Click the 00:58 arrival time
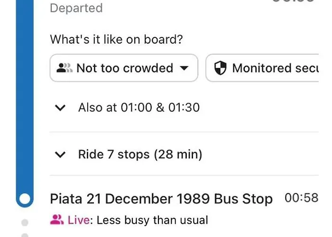Image resolution: width=332 pixels, height=237 pixels. click(301, 198)
